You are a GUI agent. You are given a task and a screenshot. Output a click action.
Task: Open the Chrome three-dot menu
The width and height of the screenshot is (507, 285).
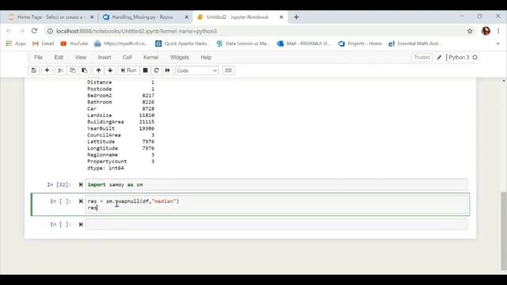click(498, 31)
